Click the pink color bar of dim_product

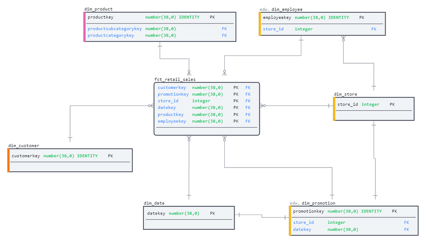(85, 27)
